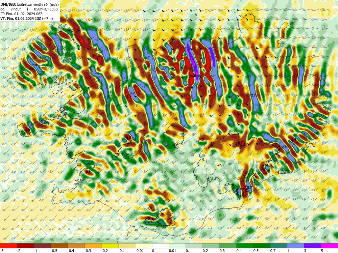338x253 pixels.
Task: Click the "1.5" value label on the map
Action: pos(43,121)
